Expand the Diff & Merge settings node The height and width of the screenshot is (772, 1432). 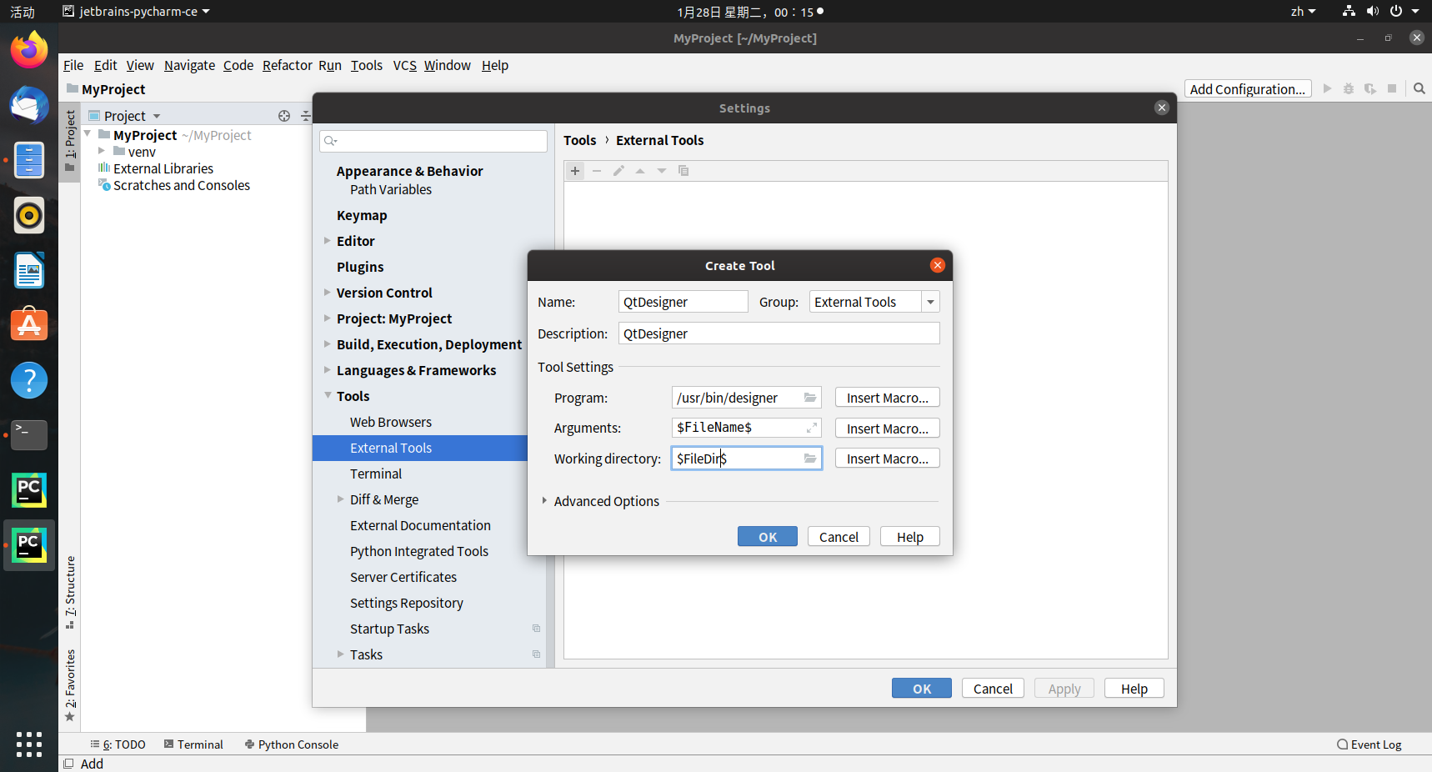point(341,499)
